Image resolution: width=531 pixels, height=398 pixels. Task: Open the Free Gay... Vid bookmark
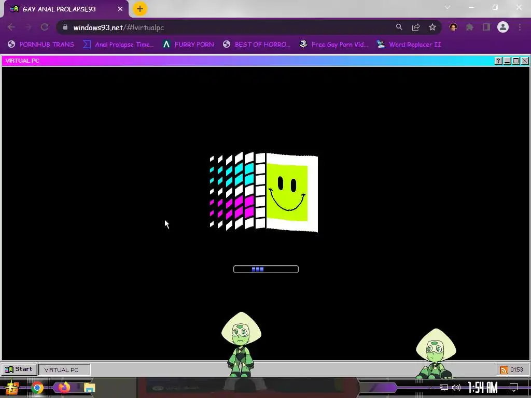pyautogui.click(x=333, y=45)
